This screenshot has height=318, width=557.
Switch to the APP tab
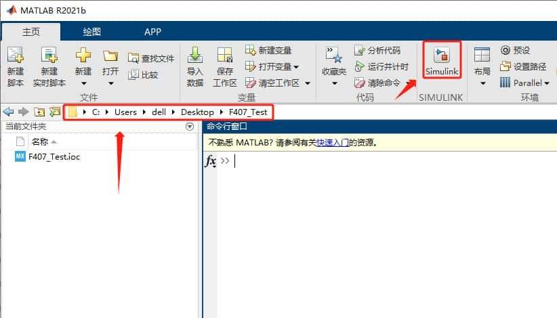[x=152, y=32]
